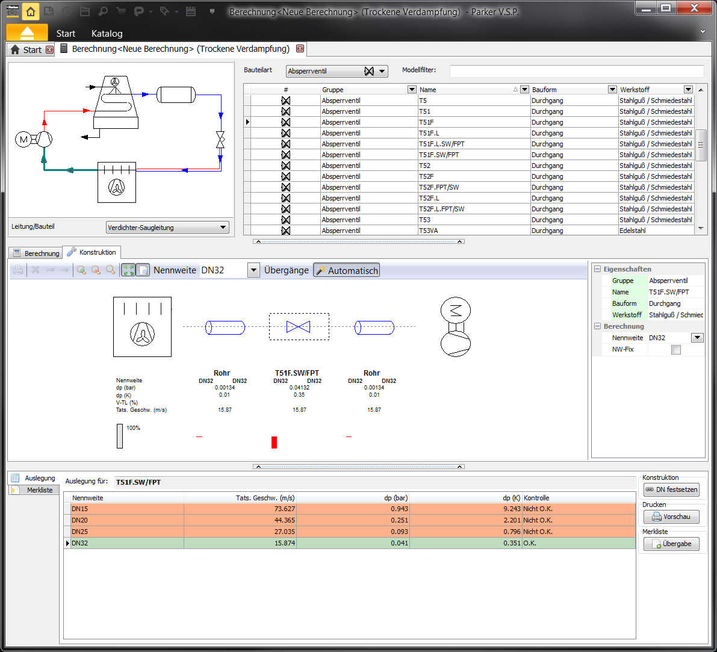Toggle the NW-Fix checkbox

[x=676, y=350]
